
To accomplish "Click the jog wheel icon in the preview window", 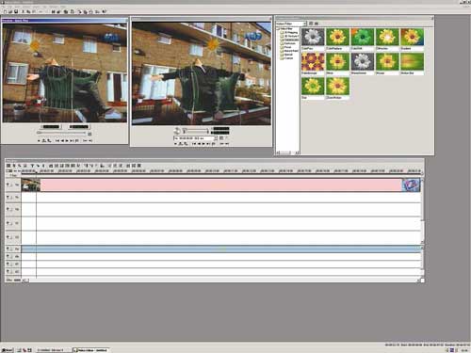I will click(x=177, y=131).
